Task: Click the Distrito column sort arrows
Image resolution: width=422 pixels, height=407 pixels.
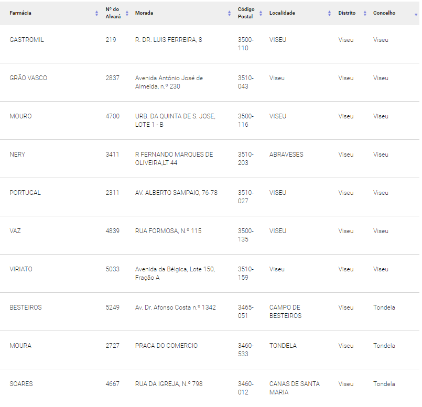Action: pyautogui.click(x=365, y=13)
